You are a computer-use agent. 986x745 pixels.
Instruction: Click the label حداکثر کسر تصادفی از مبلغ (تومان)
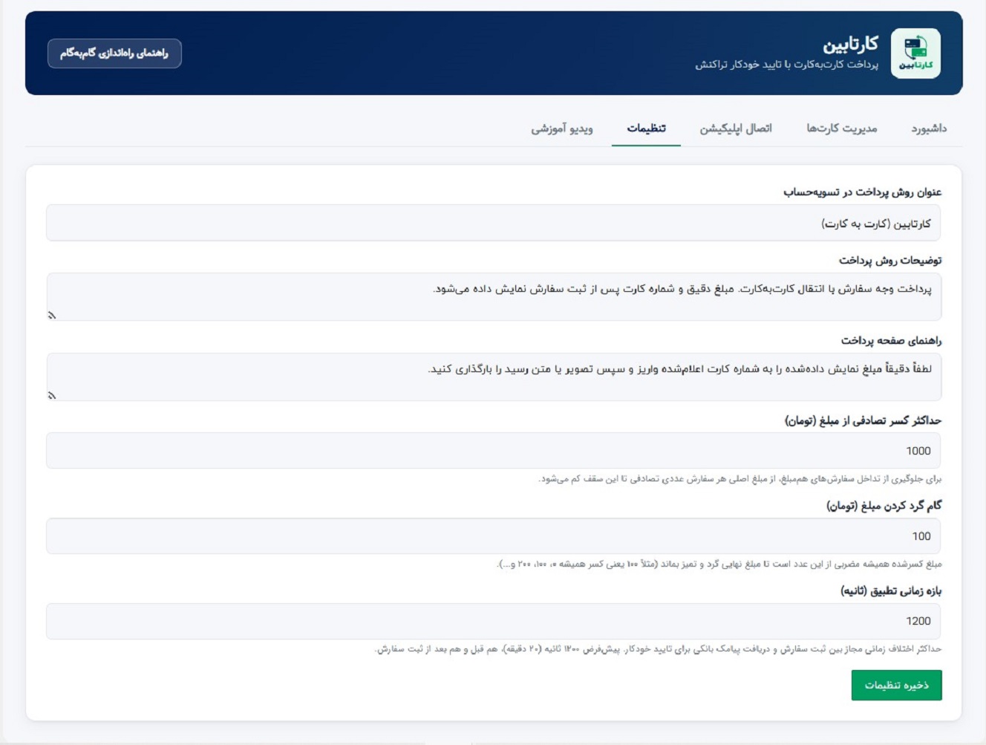[863, 420]
